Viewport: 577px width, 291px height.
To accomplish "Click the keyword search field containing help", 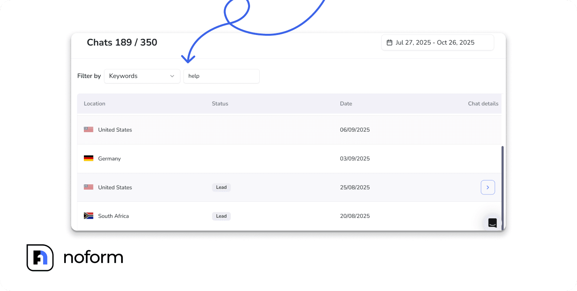I will tap(221, 76).
